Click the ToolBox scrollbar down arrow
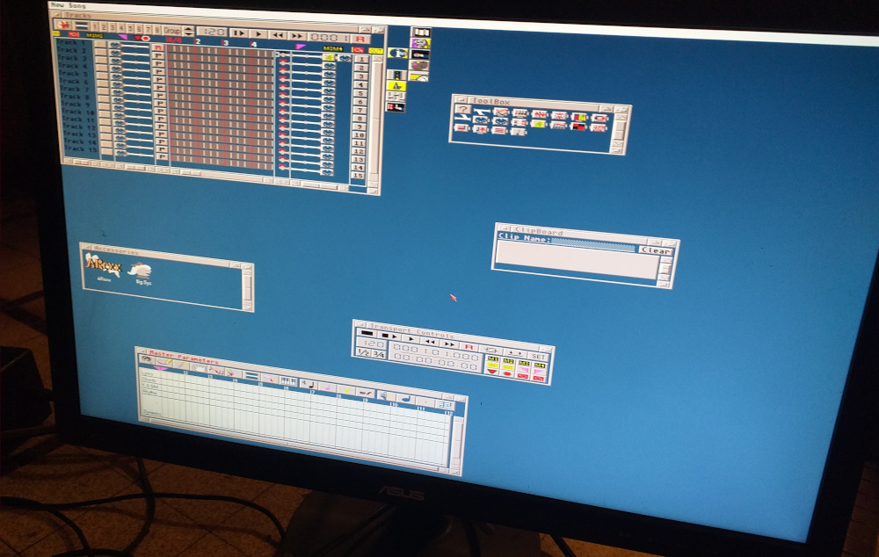Viewport: 879px width, 557px height. tap(617, 144)
